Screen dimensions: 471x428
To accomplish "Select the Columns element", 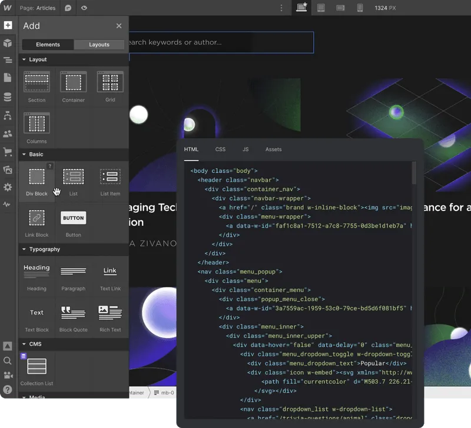I will 37,128.
